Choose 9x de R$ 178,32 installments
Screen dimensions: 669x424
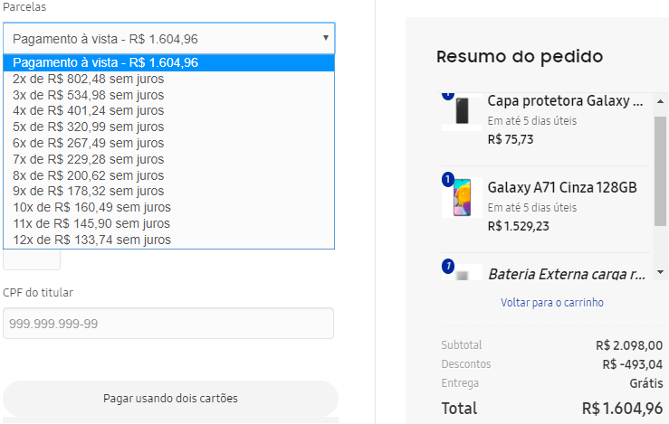pyautogui.click(x=88, y=192)
